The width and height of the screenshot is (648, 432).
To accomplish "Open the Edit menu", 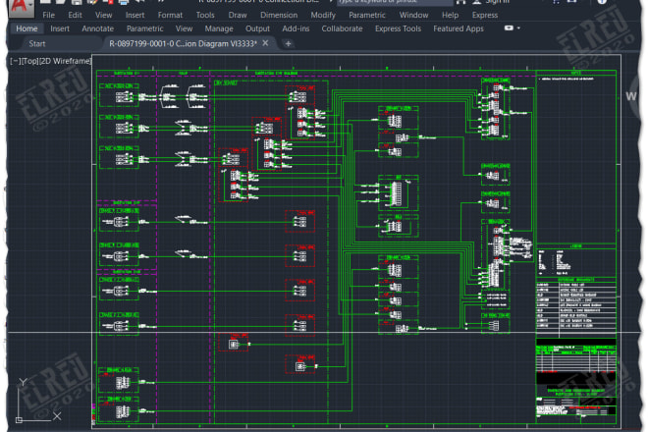I will (75, 16).
